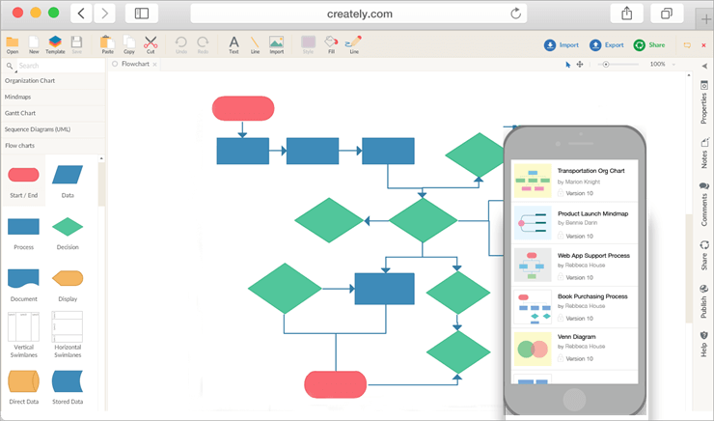Select the Display shape
The width and height of the screenshot is (714, 421).
click(68, 285)
